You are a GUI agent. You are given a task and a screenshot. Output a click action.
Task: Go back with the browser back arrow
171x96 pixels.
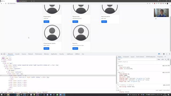point(1,3)
